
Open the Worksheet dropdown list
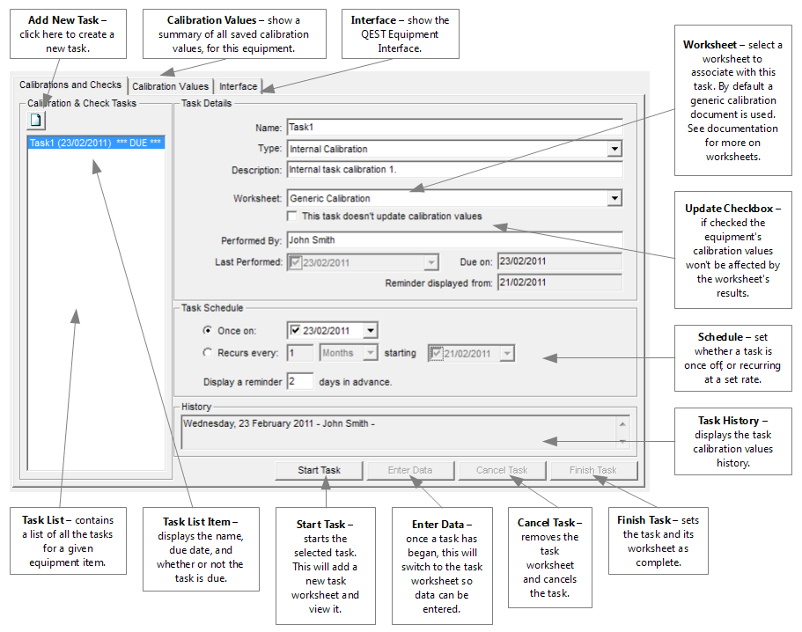coord(614,199)
